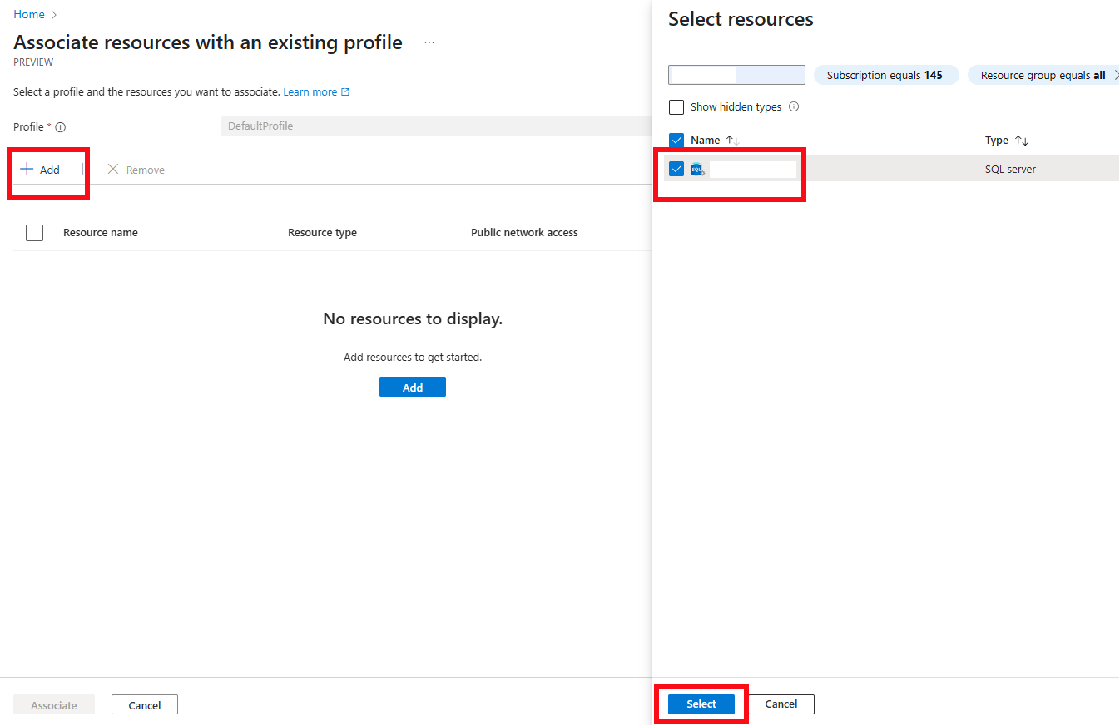
Task: Toggle the Resource name header checkbox
Action: (x=34, y=232)
